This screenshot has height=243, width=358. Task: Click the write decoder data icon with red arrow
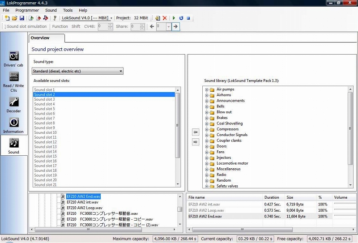[x=38, y=18]
